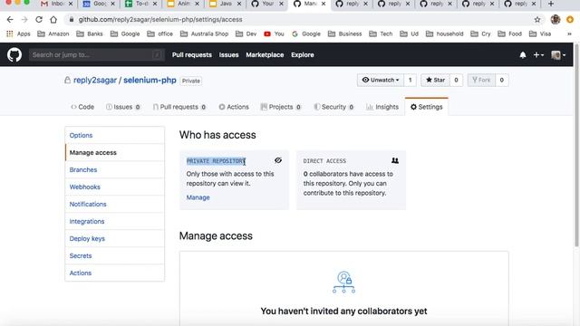Open the Banks bookmarks folder

tap(90, 34)
